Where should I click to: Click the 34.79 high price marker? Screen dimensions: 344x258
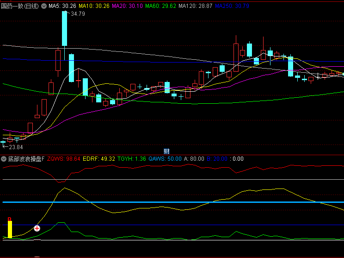78,14
